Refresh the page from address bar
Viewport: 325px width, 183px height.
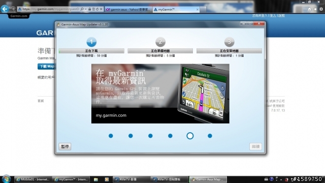pyautogui.click(x=97, y=9)
